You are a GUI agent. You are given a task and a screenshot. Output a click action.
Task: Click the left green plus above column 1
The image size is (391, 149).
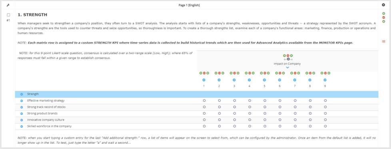point(201,73)
